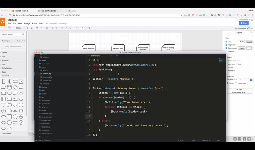
Task: Click the background color swatch
Action: pyautogui.click(x=249, y=48)
